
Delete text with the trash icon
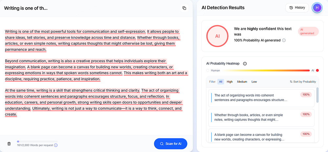(x=9, y=144)
